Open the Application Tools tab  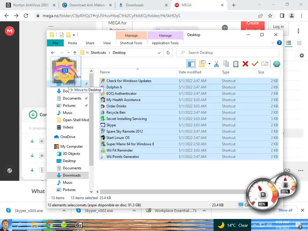[165, 43]
